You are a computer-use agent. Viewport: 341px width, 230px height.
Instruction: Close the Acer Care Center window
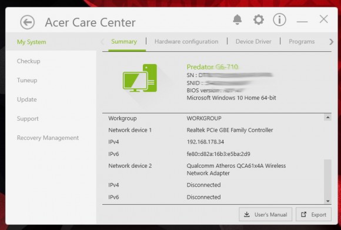tap(324, 19)
